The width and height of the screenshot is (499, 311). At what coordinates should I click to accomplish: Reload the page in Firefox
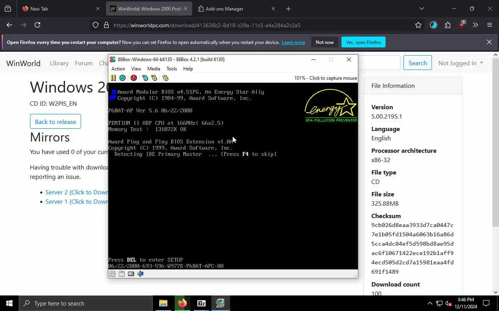pos(37,25)
